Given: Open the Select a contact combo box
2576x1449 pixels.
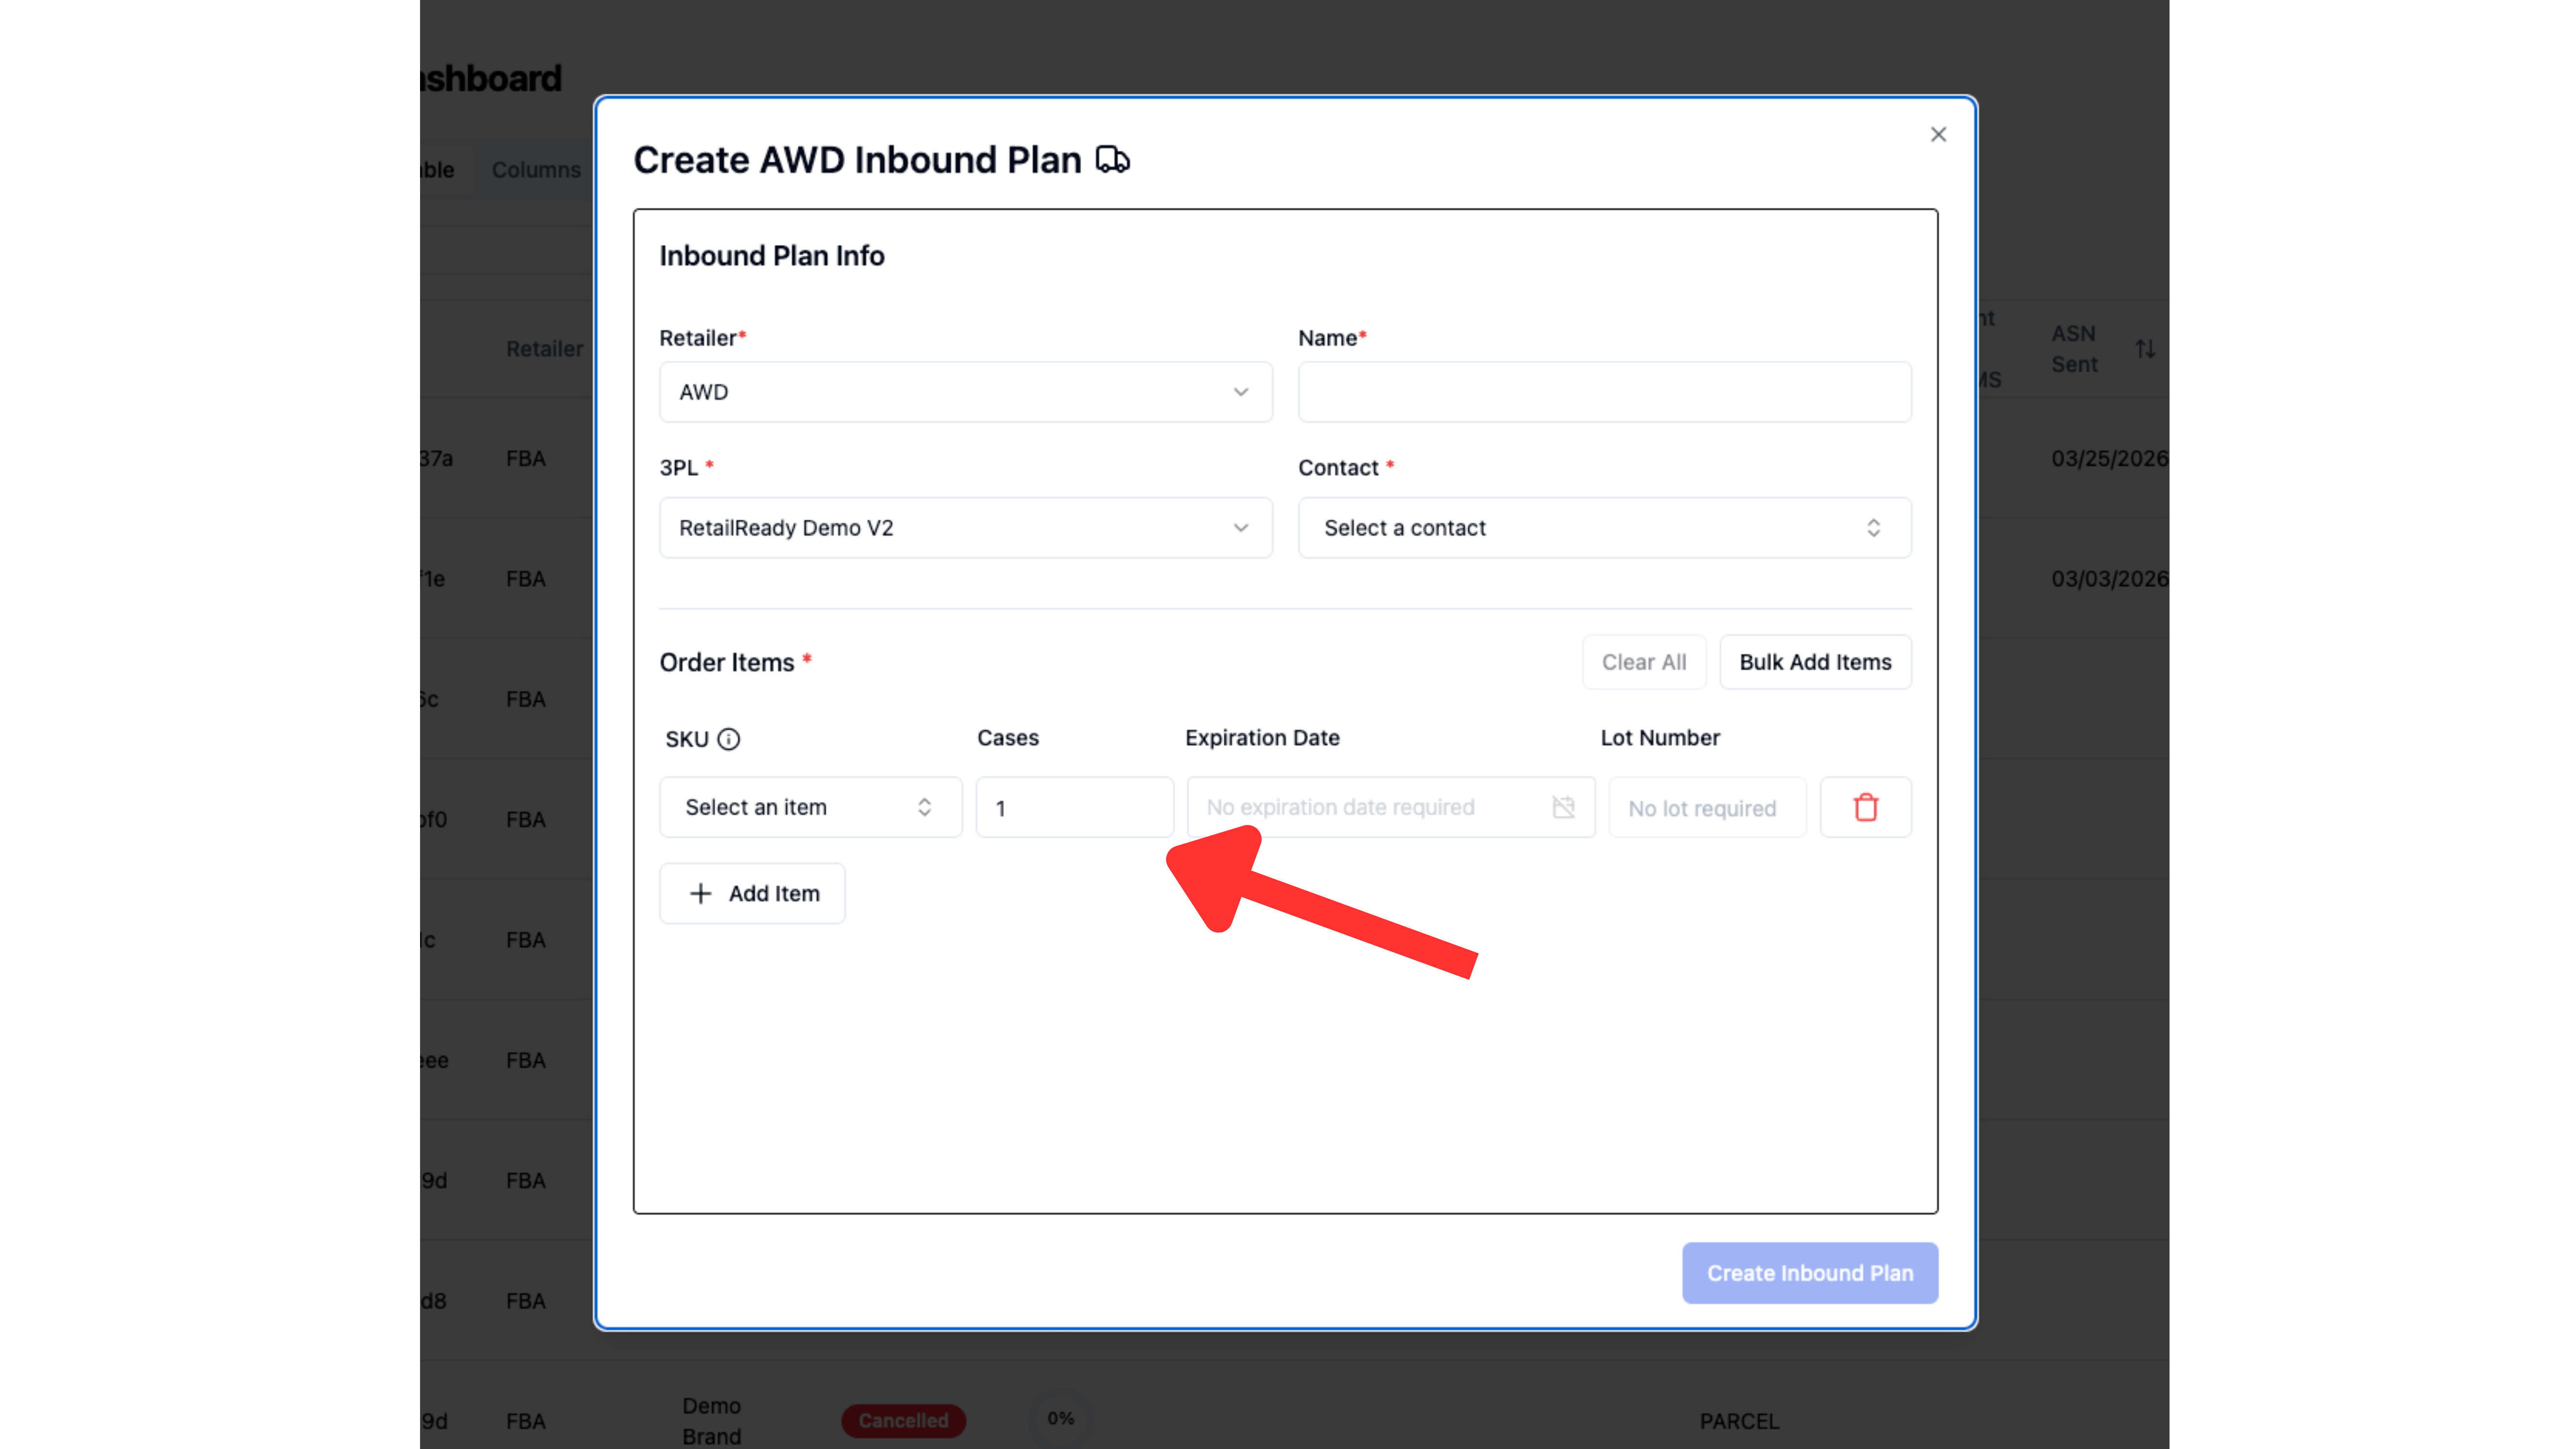Looking at the screenshot, I should coord(1604,528).
